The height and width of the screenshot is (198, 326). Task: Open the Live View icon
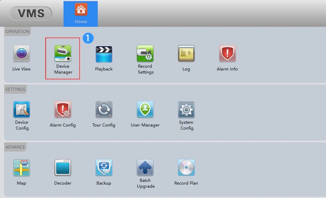point(22,53)
